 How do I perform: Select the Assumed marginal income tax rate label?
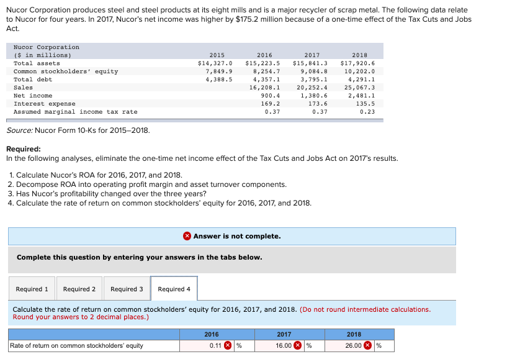(x=75, y=112)
